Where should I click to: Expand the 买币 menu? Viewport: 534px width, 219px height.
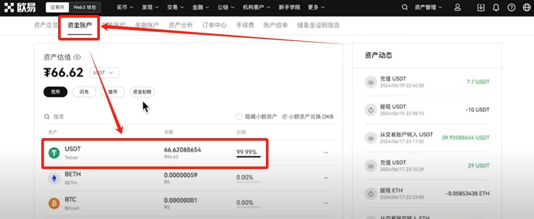125,7
